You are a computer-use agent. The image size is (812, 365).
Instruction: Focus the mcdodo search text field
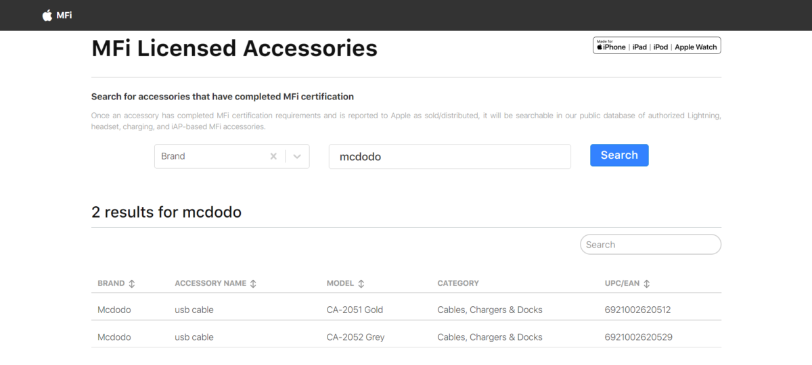pyautogui.click(x=449, y=156)
